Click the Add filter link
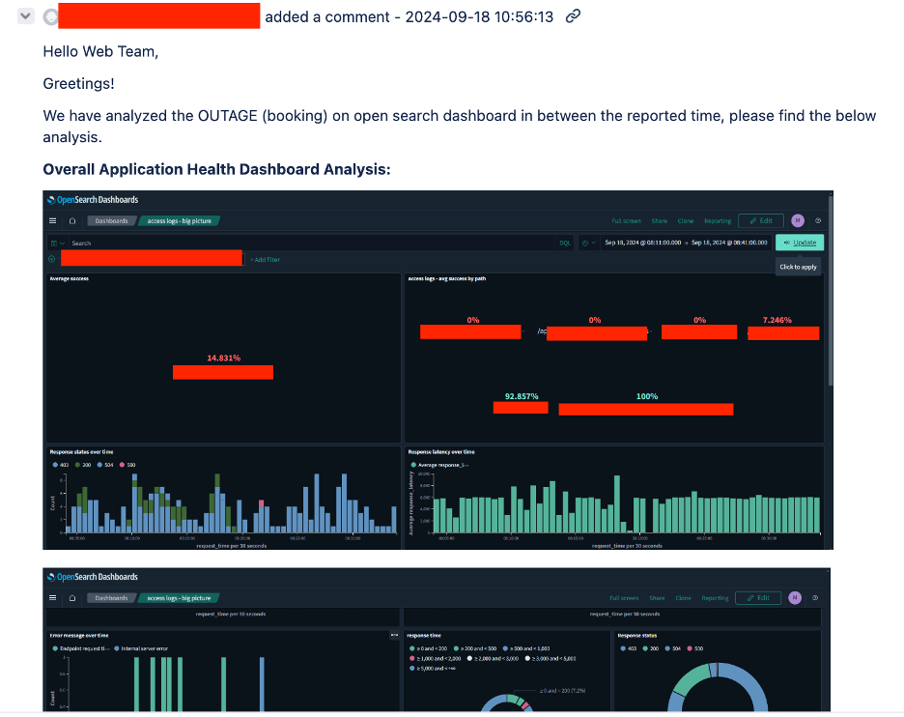Viewport: 904px width, 717px height. point(265,259)
